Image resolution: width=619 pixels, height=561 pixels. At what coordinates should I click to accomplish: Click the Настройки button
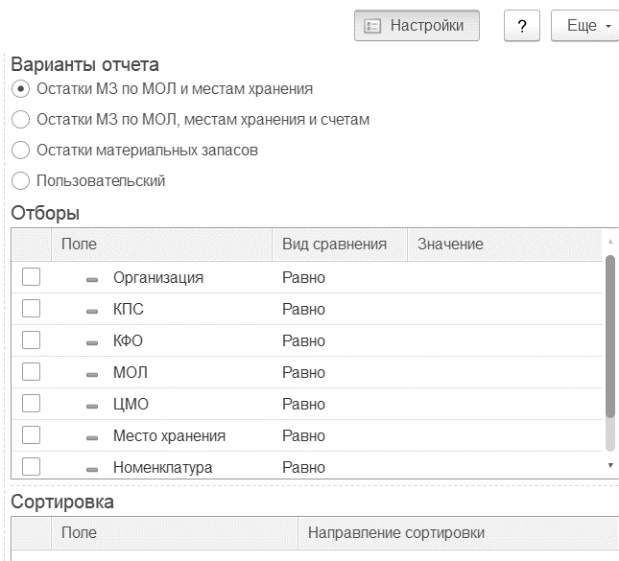417,26
